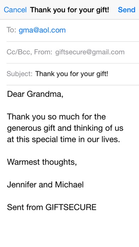The width and height of the screenshot is (139, 247).
Task: Tap Cancel to discard the email
Action: coord(15,10)
